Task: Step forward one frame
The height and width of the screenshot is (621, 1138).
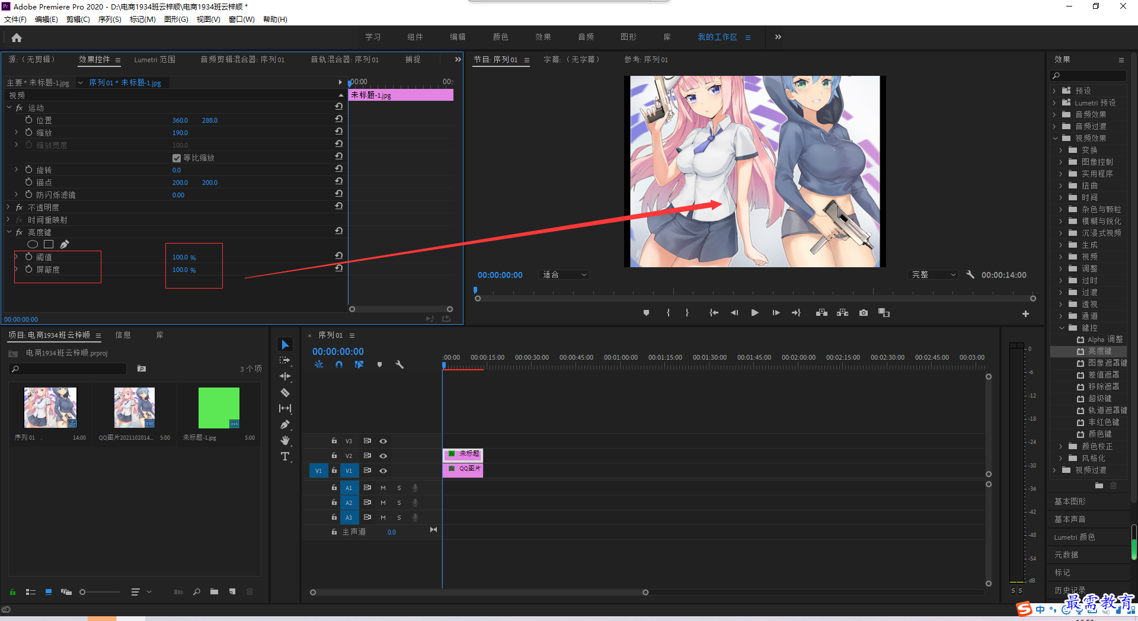Action: [x=776, y=313]
